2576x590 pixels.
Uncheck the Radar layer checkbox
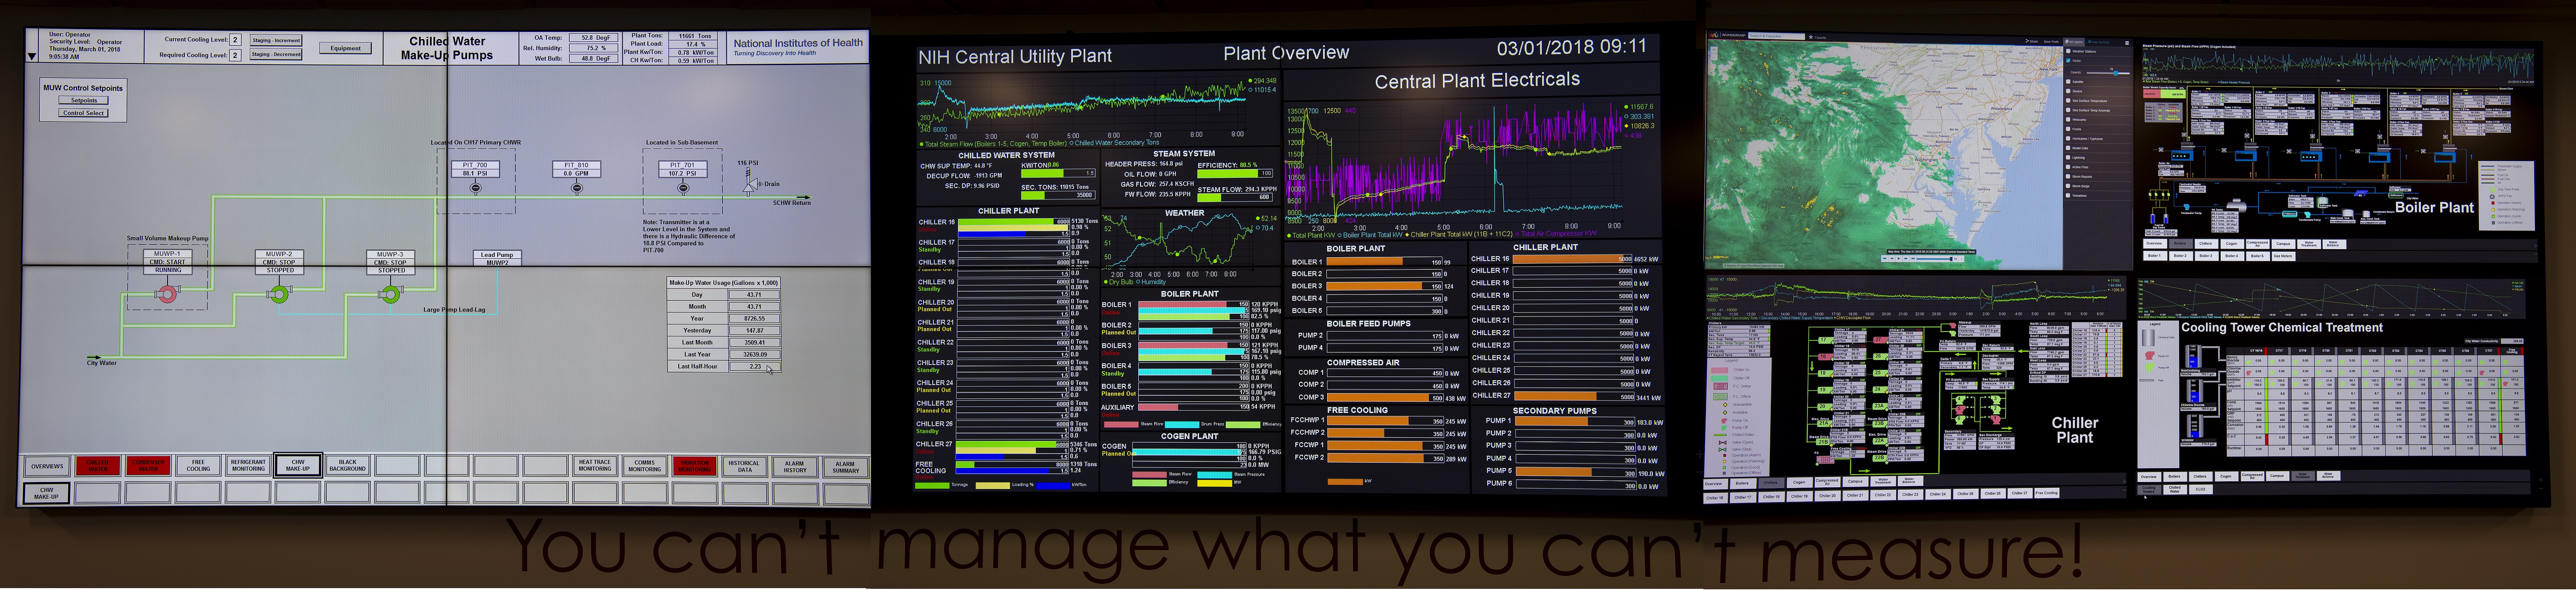point(2068,60)
